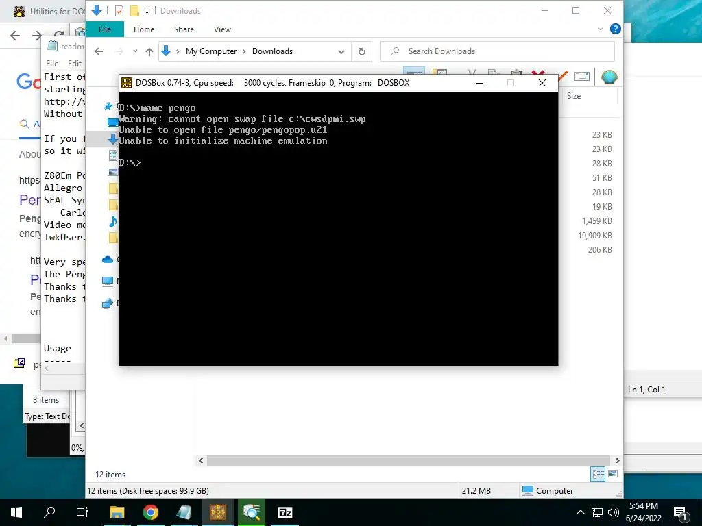This screenshot has height=526, width=702.
Task: Open the View ribbon tab
Action: [223, 29]
